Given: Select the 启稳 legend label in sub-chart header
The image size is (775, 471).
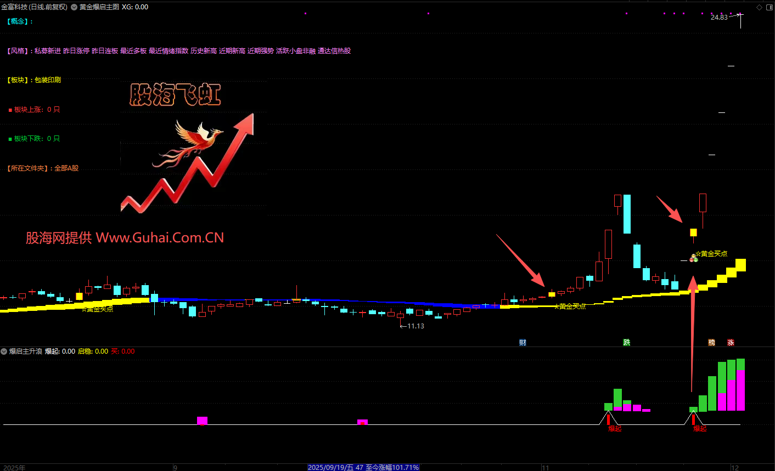Looking at the screenshot, I should coord(85,351).
